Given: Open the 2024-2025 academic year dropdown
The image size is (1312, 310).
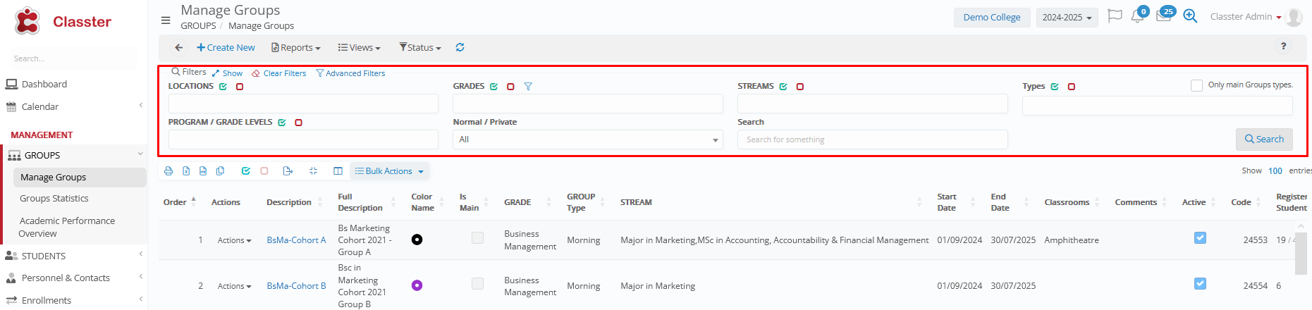Looking at the screenshot, I should tap(1067, 18).
